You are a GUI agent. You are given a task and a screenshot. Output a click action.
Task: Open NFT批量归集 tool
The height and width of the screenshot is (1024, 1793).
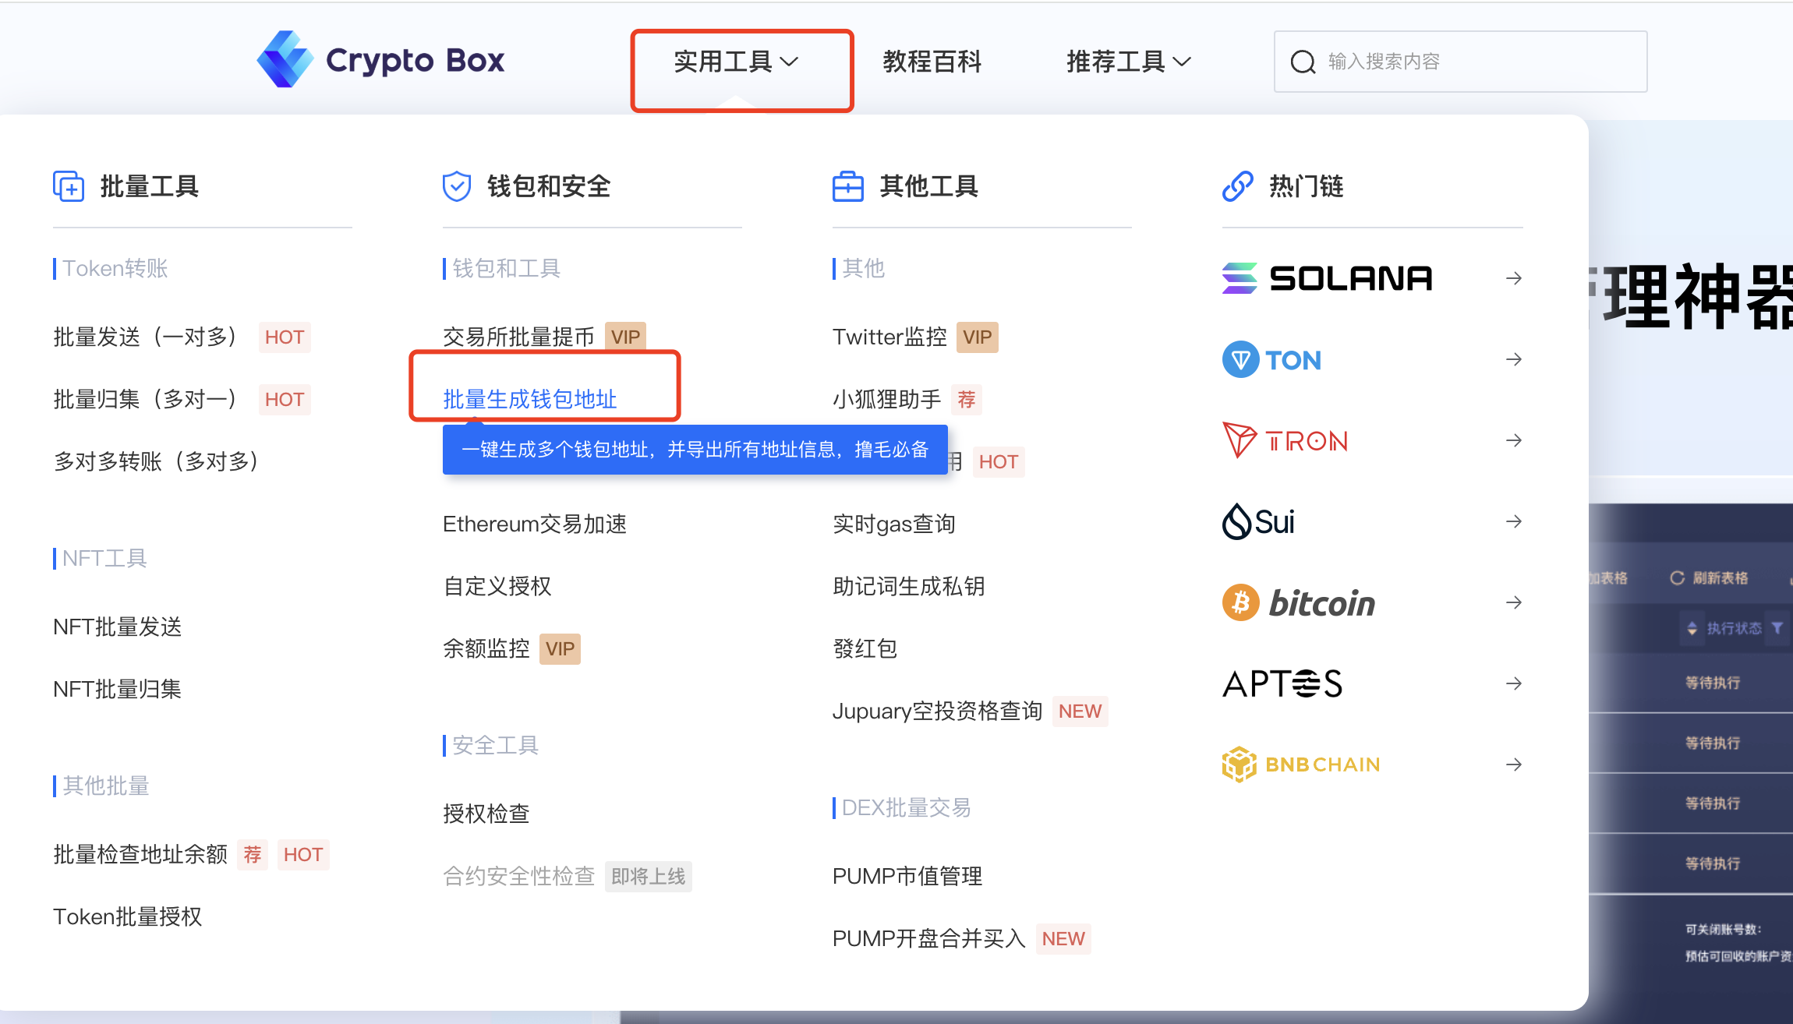[117, 689]
